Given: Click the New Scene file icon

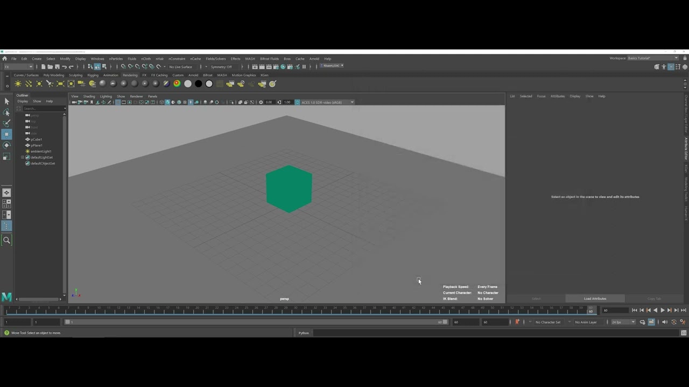Looking at the screenshot, I should [x=43, y=67].
